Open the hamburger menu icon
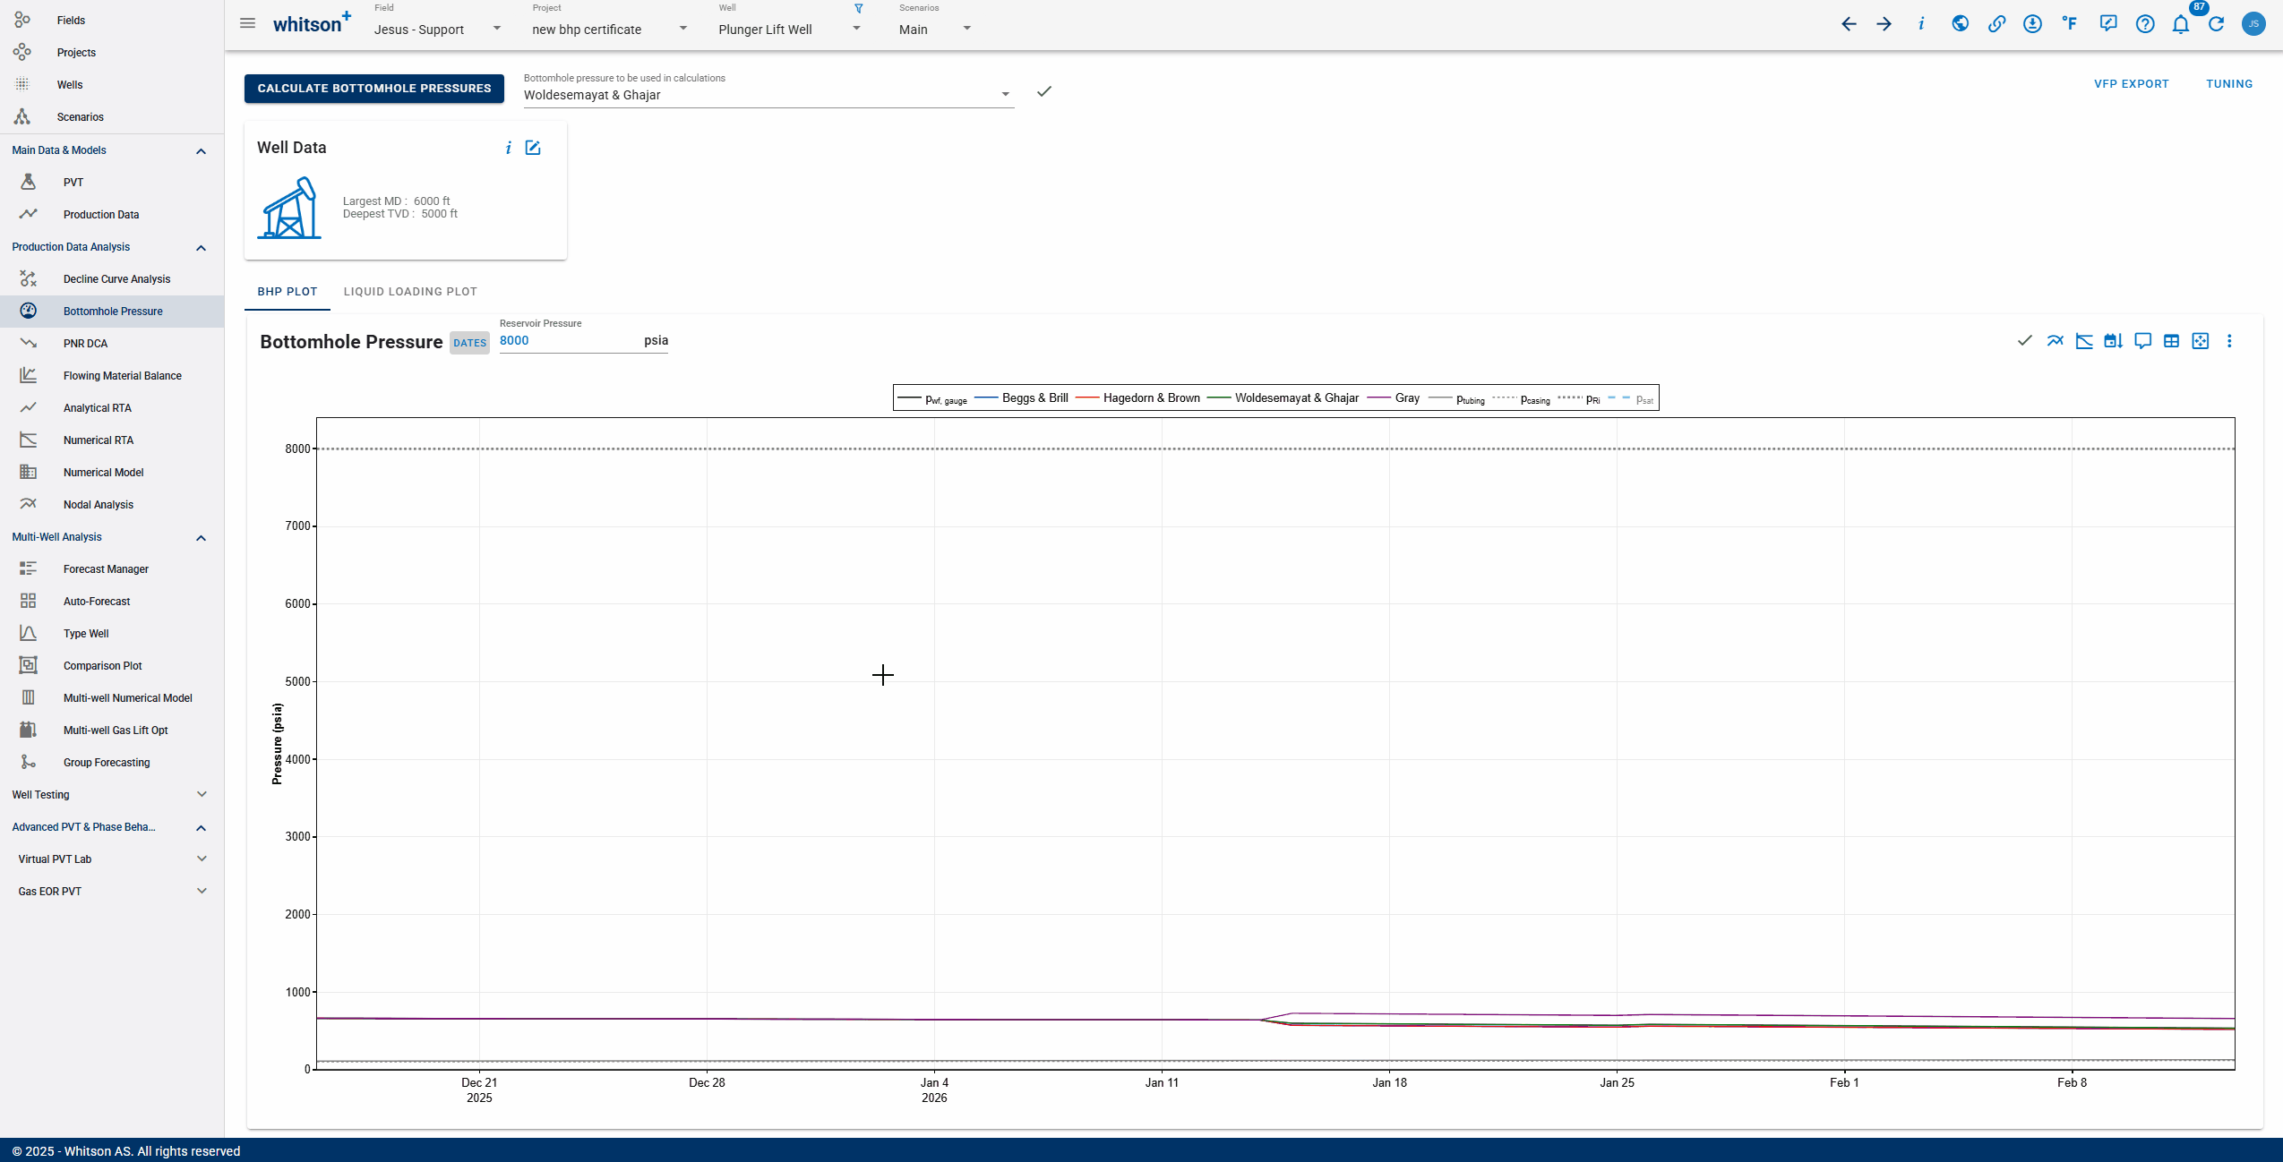 click(248, 23)
